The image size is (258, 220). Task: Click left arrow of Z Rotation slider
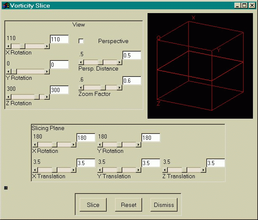[8, 97]
